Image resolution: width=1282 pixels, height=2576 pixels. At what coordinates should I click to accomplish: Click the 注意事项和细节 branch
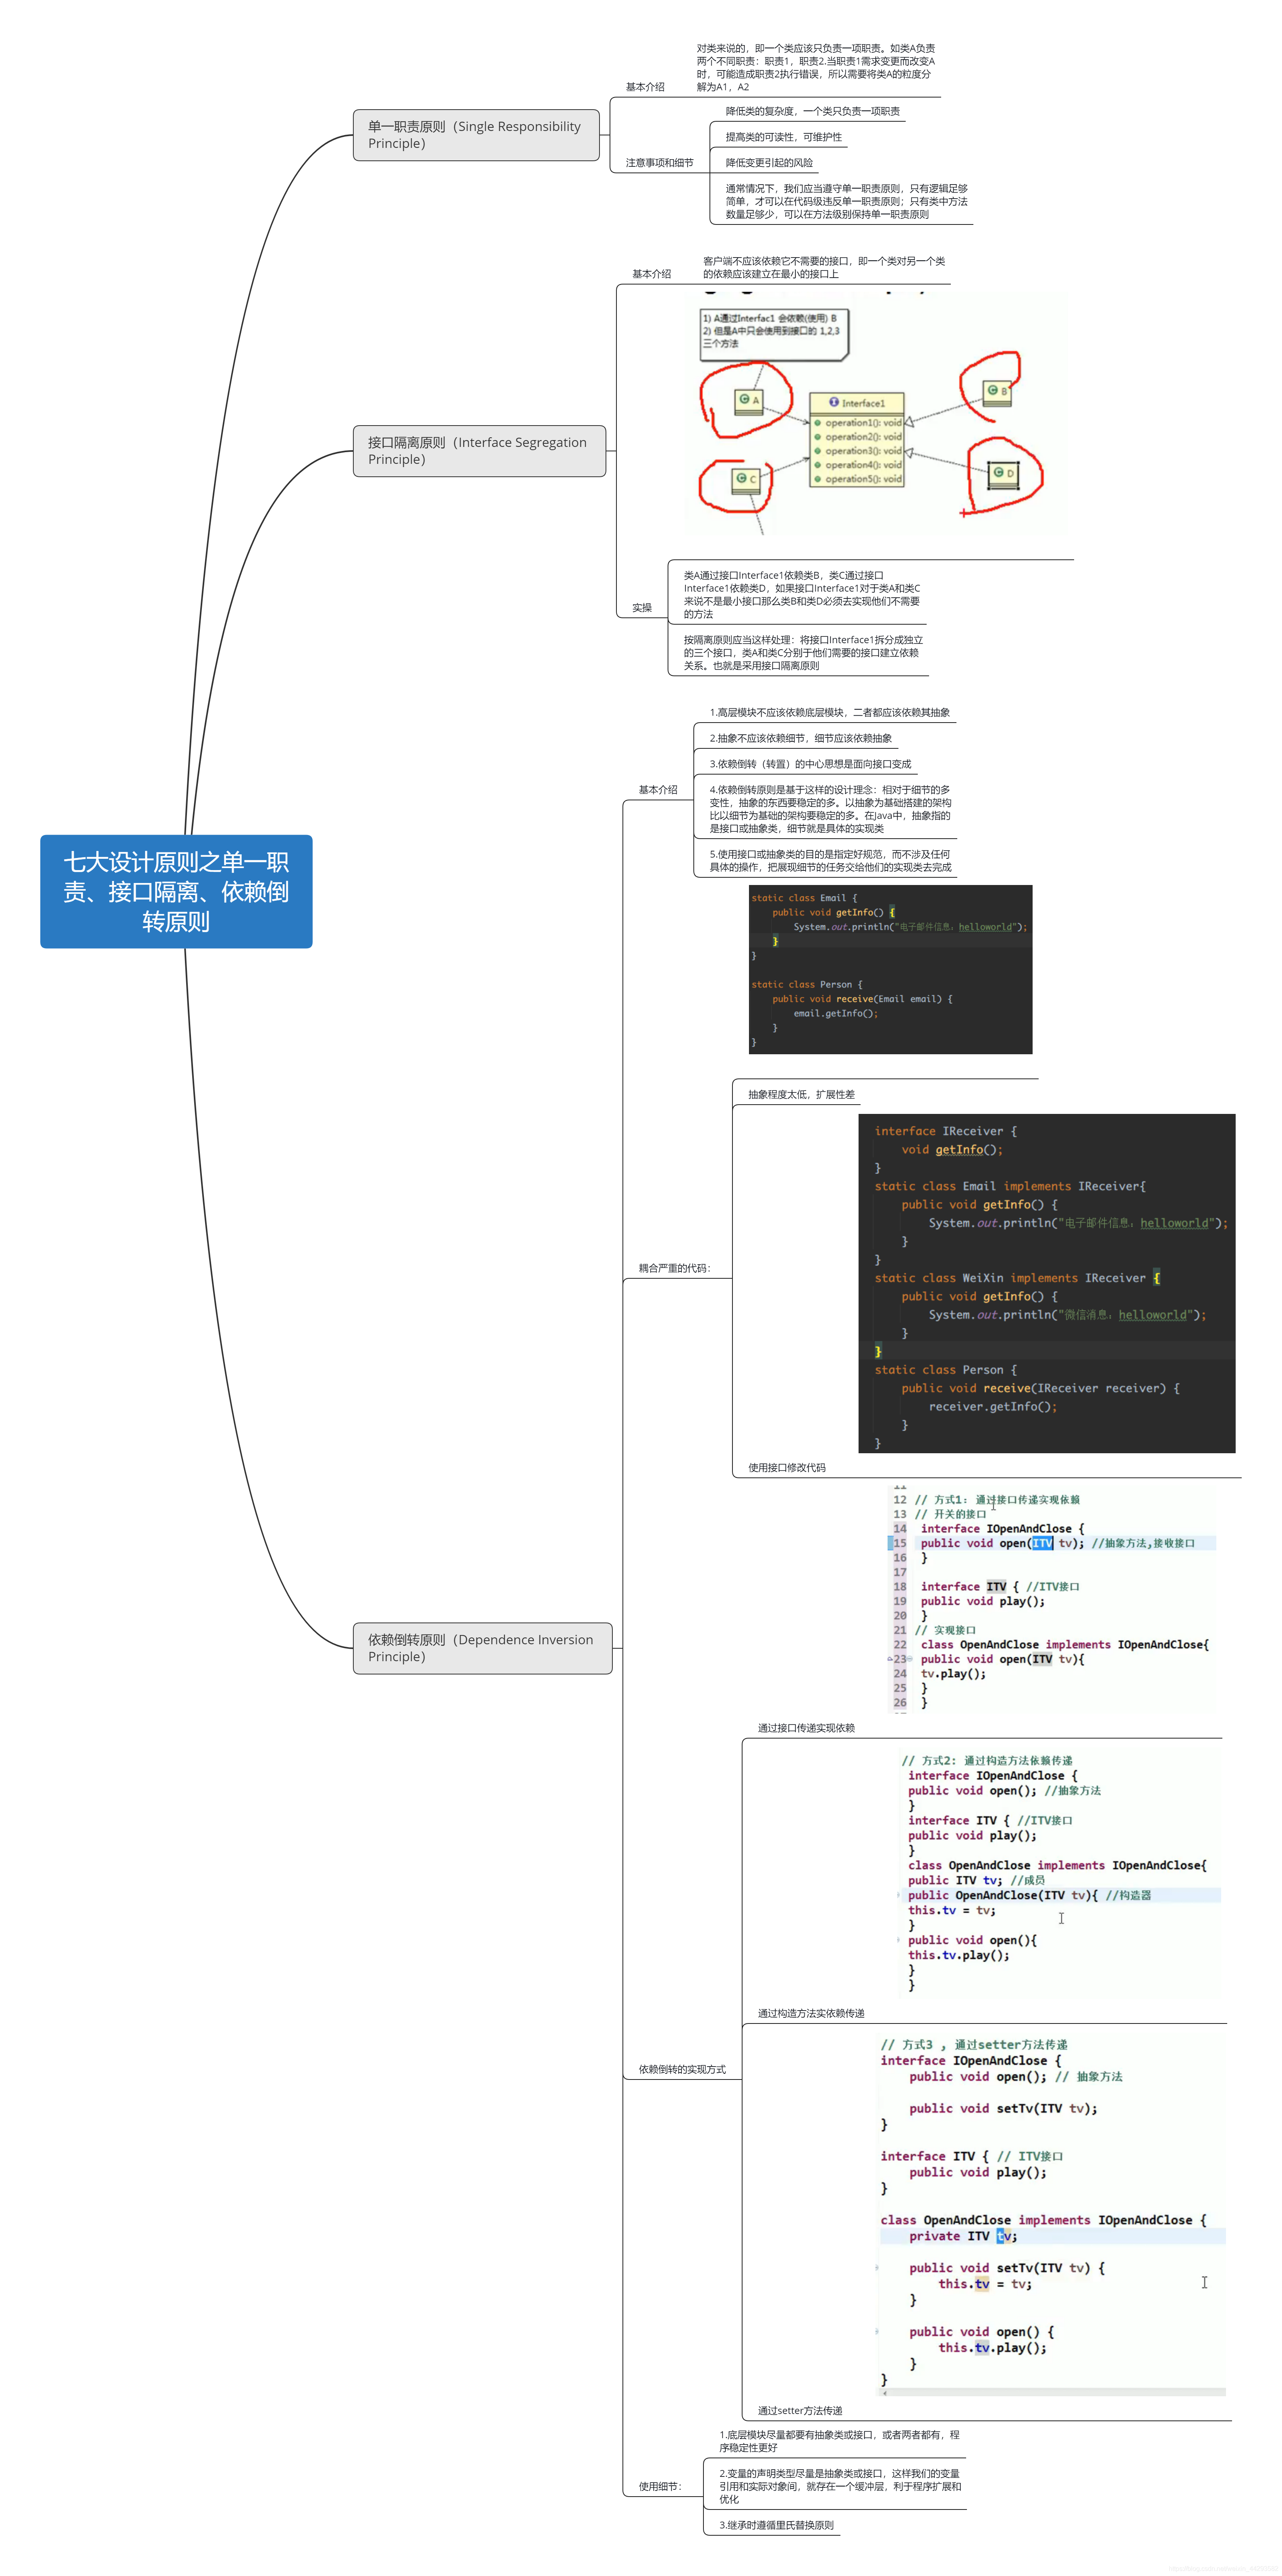click(659, 163)
